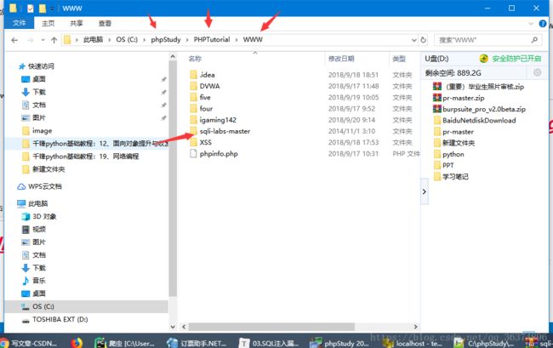Select 此电脑 in the address bar
The width and height of the screenshot is (553, 348).
tap(93, 39)
